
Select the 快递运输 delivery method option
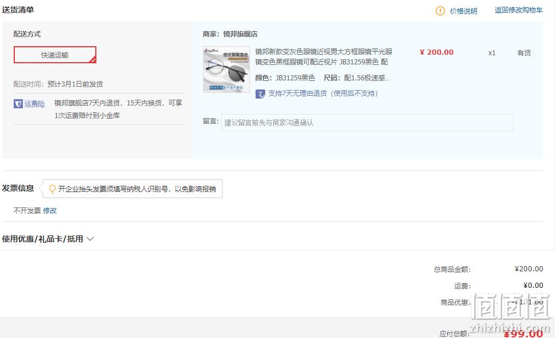point(55,55)
